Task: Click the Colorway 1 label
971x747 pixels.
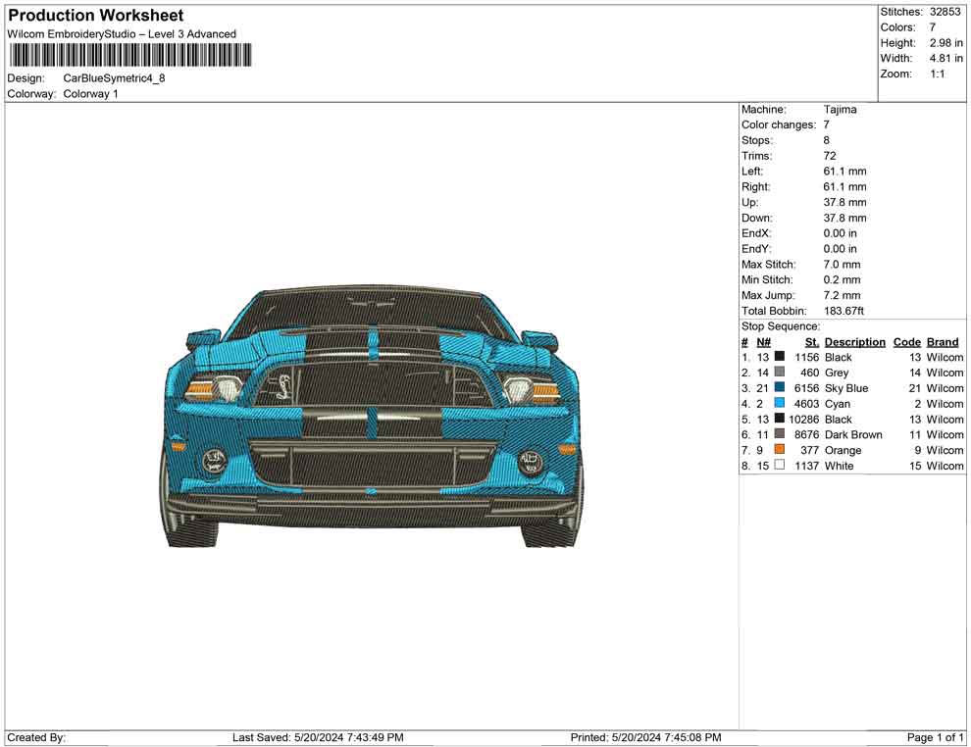Action: pyautogui.click(x=90, y=93)
